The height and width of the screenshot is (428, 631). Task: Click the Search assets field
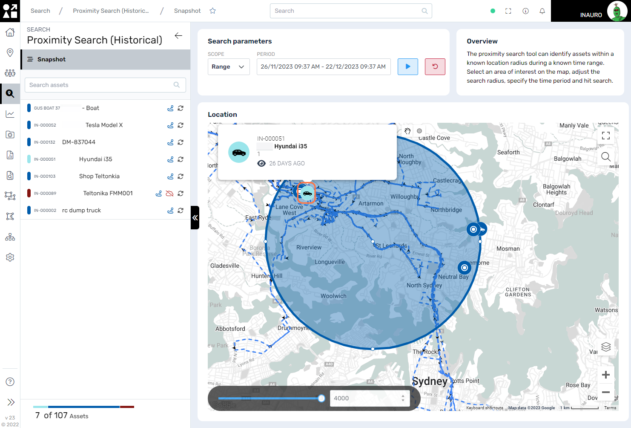[x=105, y=85]
